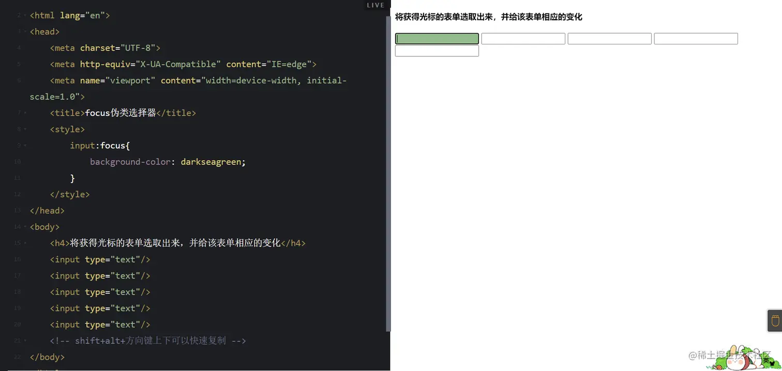
Task: Click the closing '</body>' tag
Action: (48, 357)
